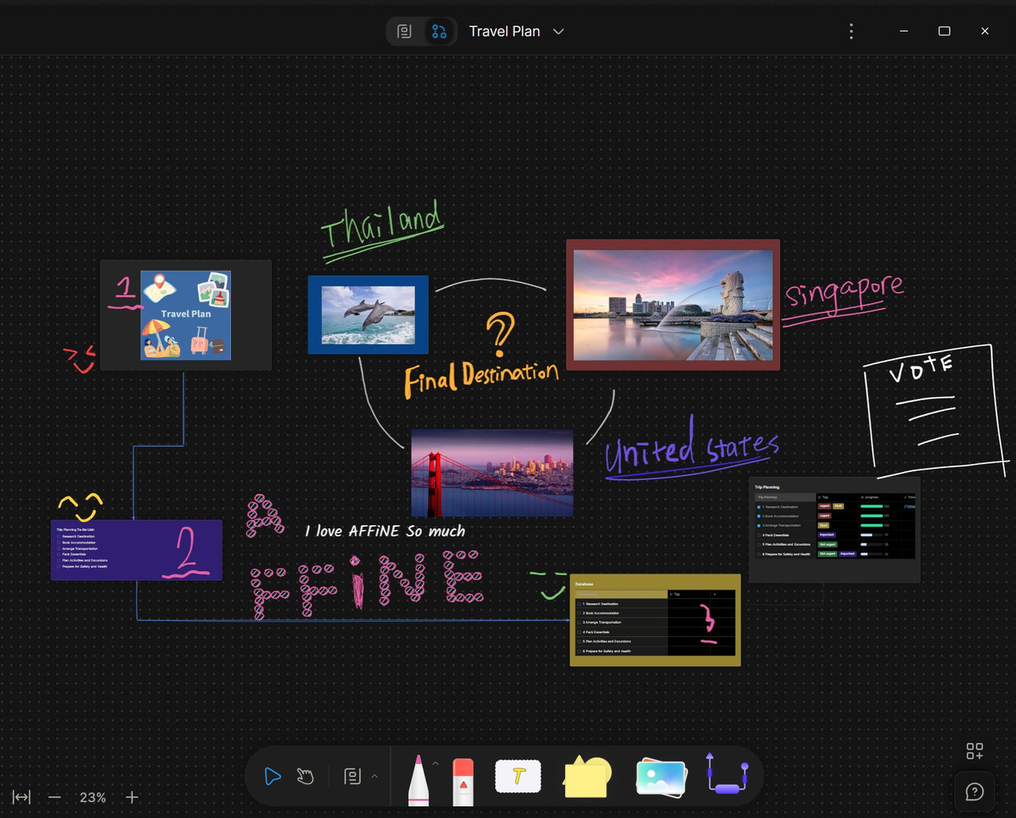
Task: Select the eraser tool
Action: (x=463, y=782)
